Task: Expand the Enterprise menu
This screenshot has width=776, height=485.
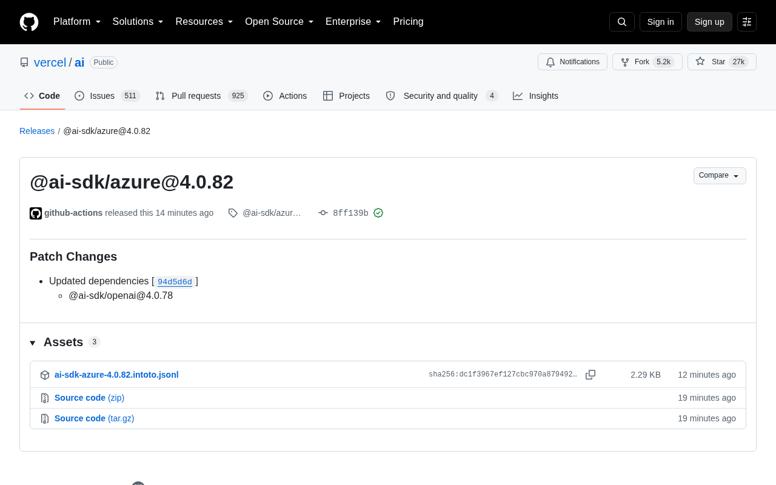Action: click(353, 22)
